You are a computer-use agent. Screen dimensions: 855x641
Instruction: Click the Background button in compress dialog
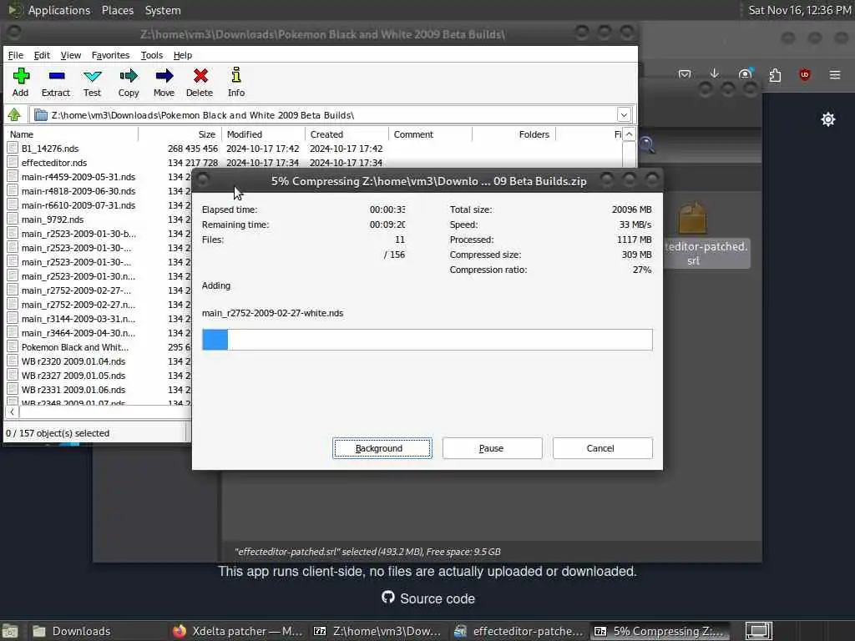[382, 448]
